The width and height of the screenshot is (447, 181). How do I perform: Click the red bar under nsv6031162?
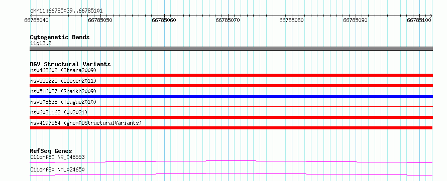pyautogui.click(x=231, y=117)
